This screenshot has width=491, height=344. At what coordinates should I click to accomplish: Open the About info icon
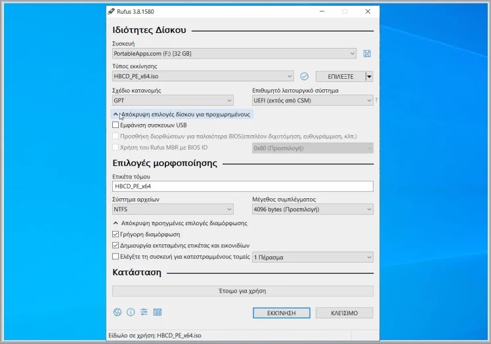click(x=131, y=312)
